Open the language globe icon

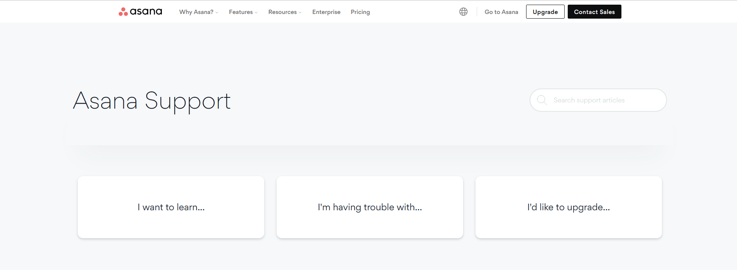[x=463, y=12]
